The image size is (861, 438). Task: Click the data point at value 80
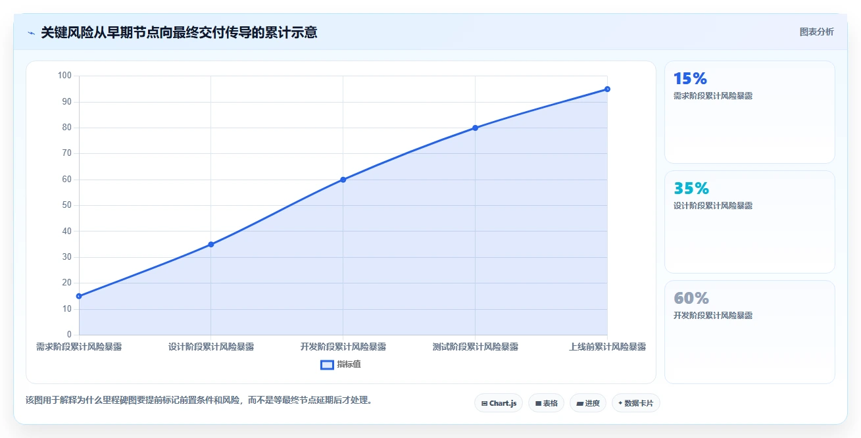pos(475,128)
